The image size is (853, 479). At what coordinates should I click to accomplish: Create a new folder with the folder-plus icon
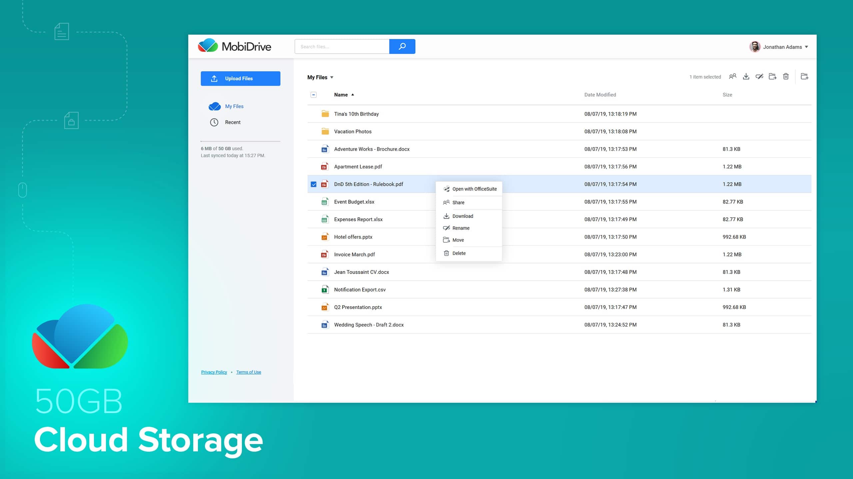point(805,76)
